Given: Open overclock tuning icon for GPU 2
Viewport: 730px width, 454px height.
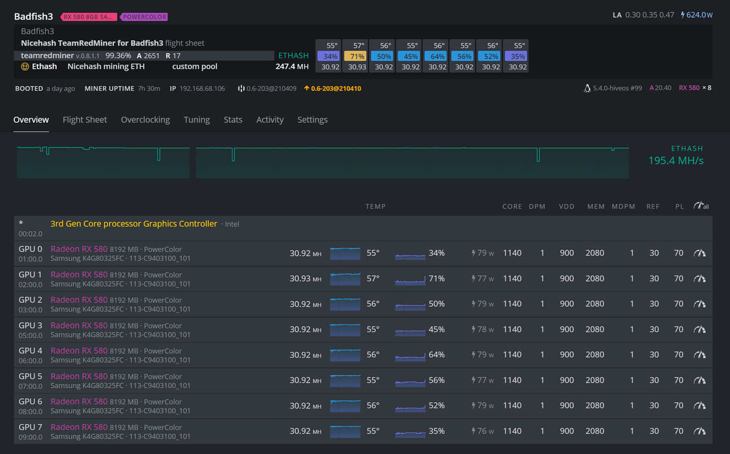Looking at the screenshot, I should [699, 304].
